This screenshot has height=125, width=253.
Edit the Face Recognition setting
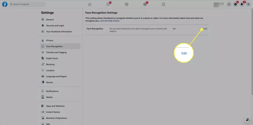point(205,29)
